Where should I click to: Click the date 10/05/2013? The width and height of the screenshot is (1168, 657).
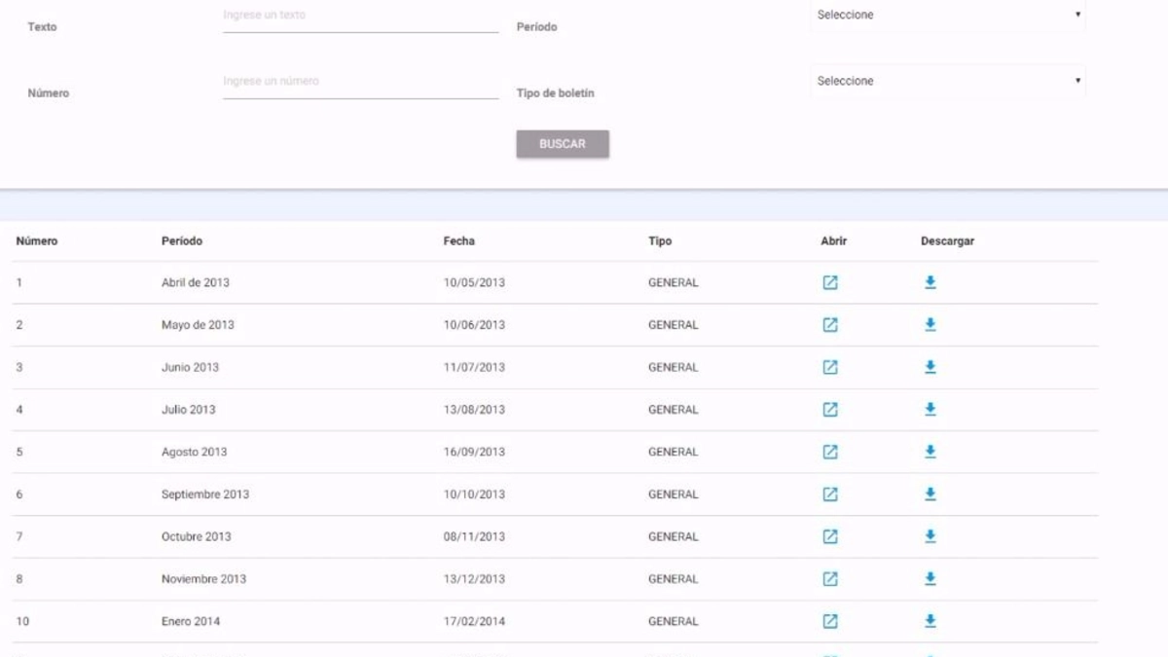474,283
